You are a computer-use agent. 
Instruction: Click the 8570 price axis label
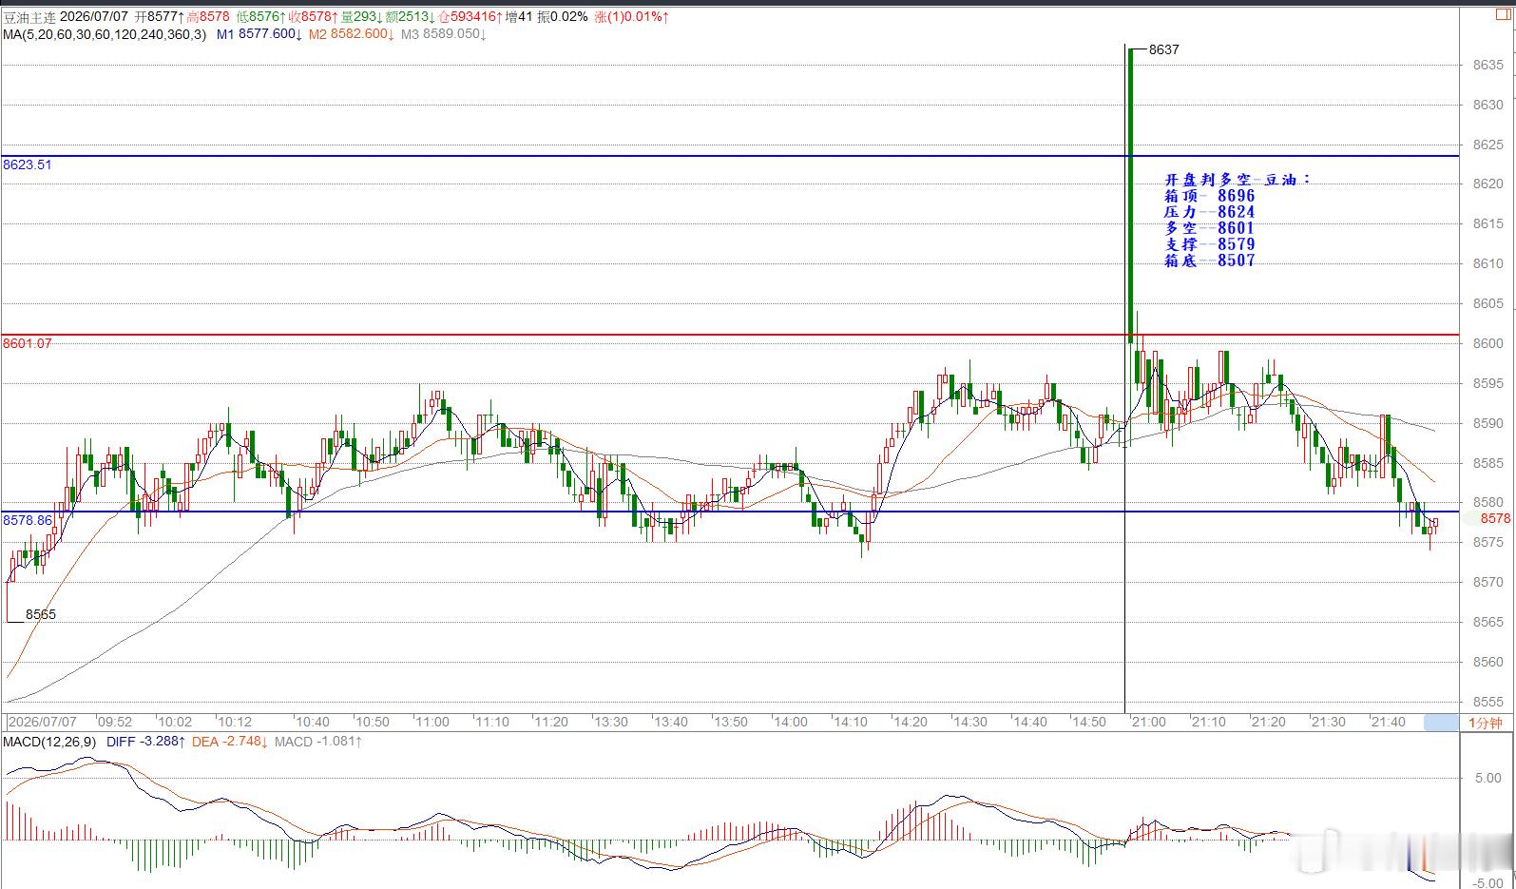pyautogui.click(x=1488, y=583)
